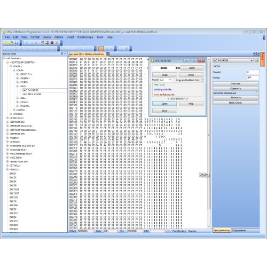Close the jac sei4 2021 4808km file tab

pyautogui.click(x=107, y=54)
